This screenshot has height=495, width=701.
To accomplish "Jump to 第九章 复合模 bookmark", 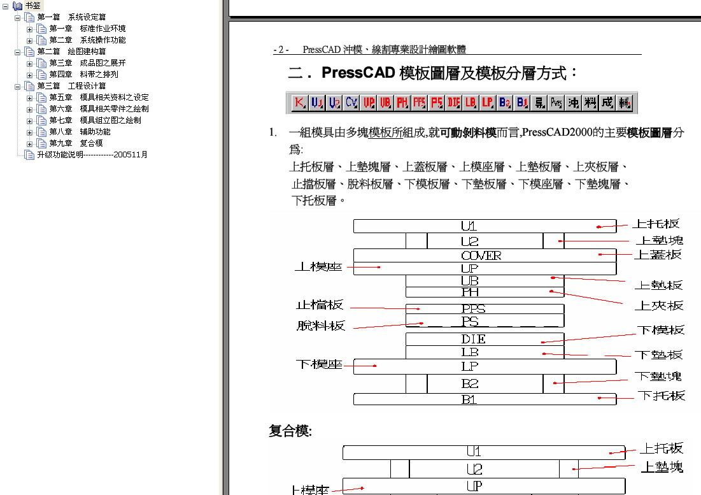I will (76, 143).
